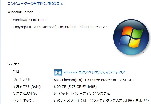Click the ペンとタッチ: label

pyautogui.click(x=23, y=100)
